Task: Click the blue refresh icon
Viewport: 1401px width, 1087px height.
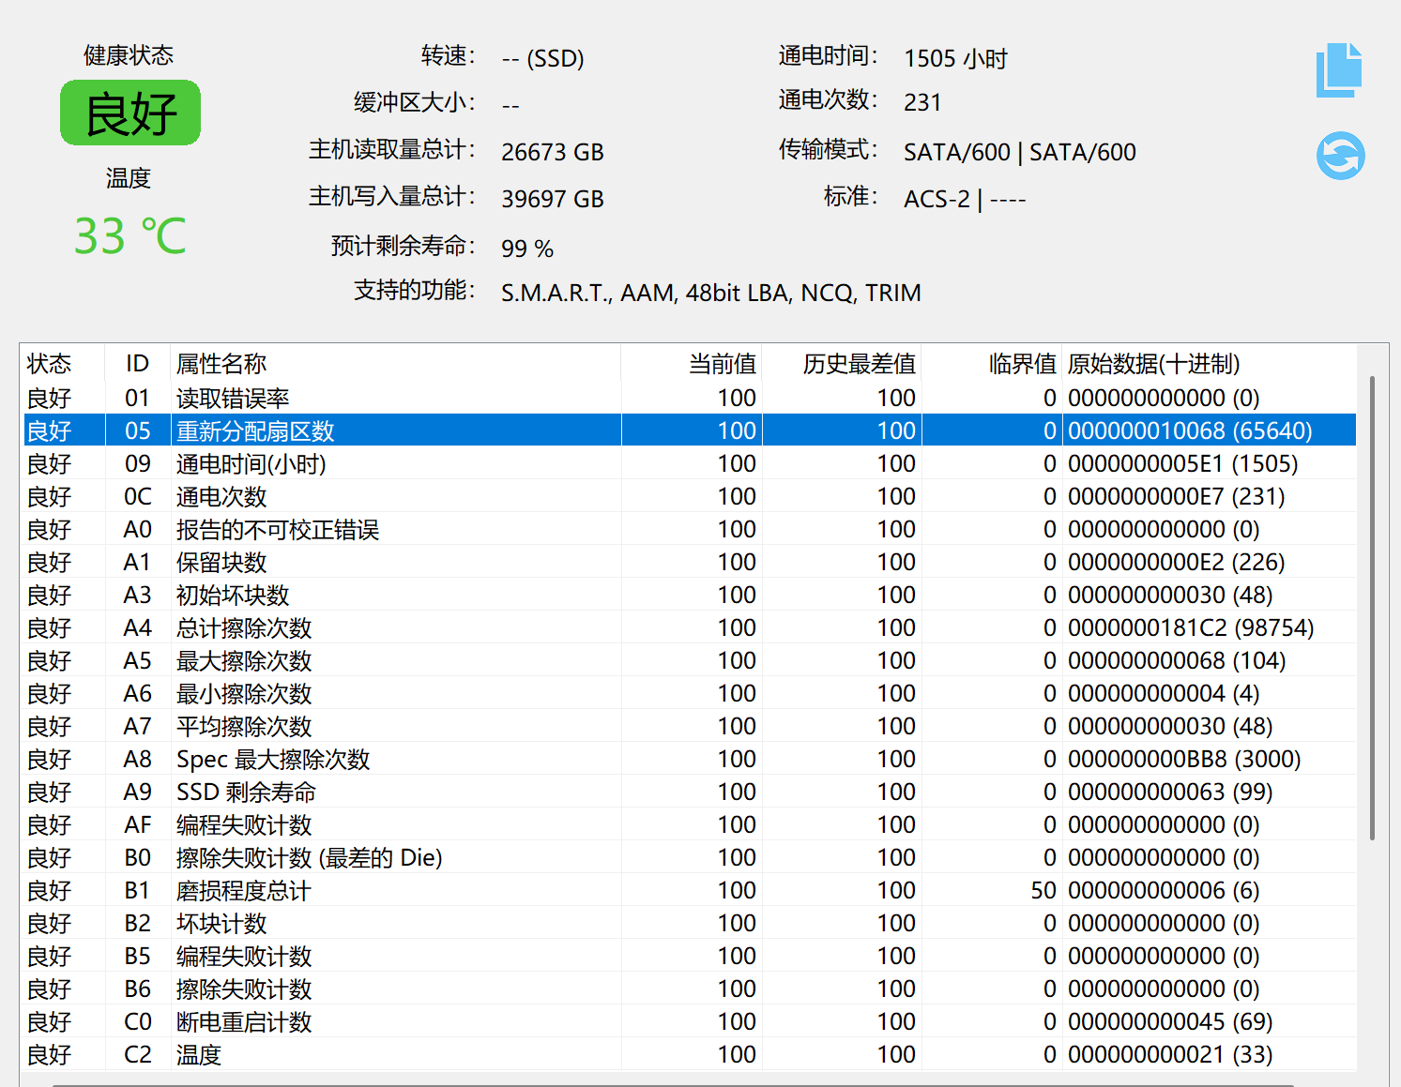Action: click(1340, 156)
